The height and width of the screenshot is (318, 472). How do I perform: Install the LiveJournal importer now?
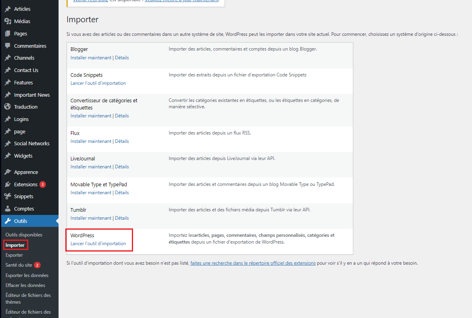(x=91, y=167)
